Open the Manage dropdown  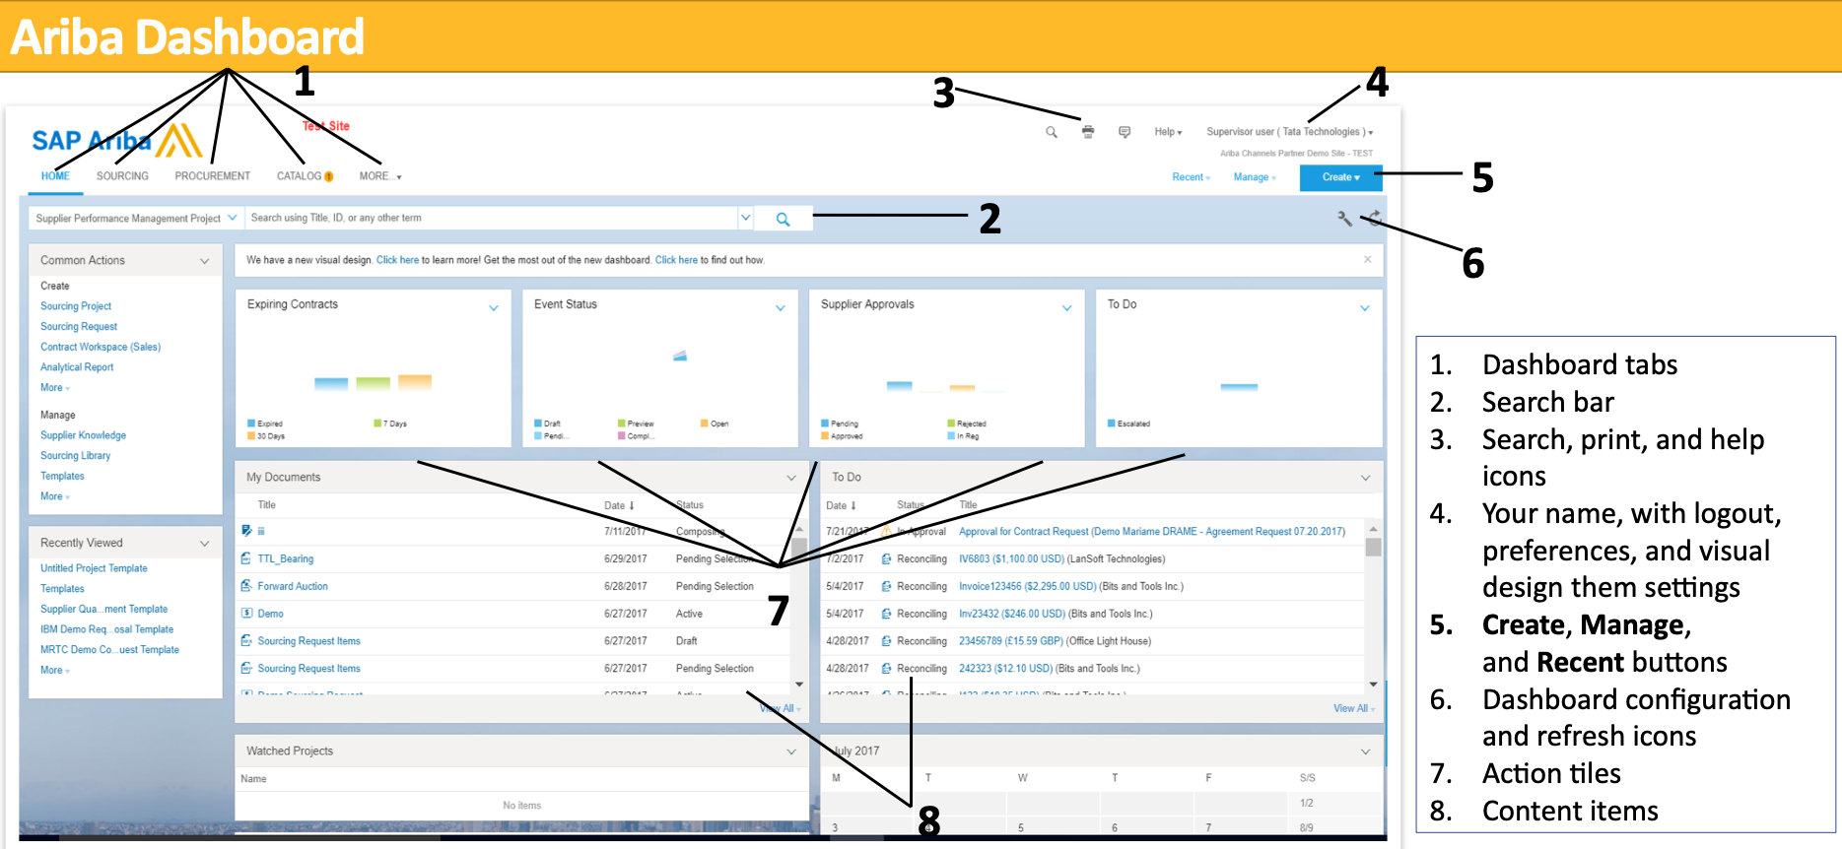pos(1255,177)
